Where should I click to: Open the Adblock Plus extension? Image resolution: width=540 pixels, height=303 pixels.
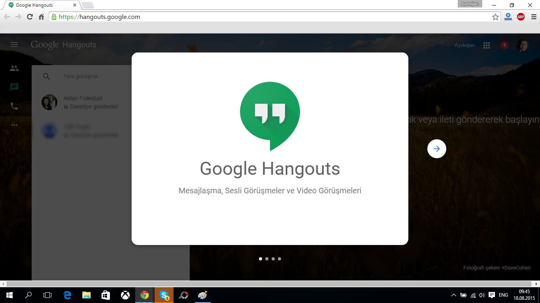tap(521, 17)
